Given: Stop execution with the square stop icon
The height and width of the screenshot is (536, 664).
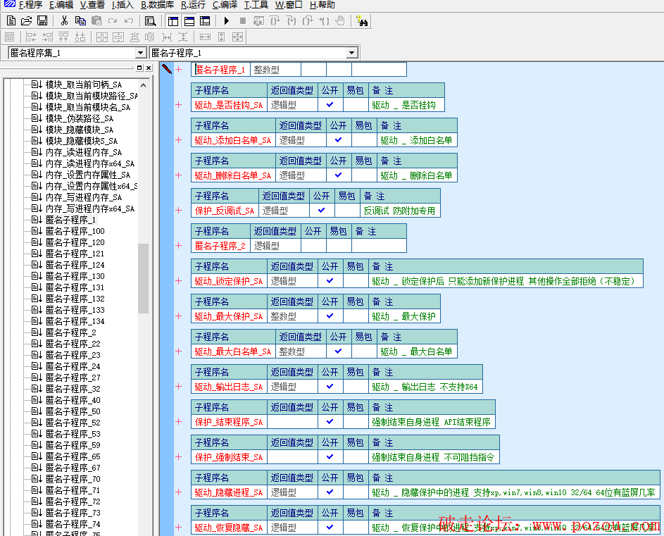Looking at the screenshot, I should pos(243,20).
